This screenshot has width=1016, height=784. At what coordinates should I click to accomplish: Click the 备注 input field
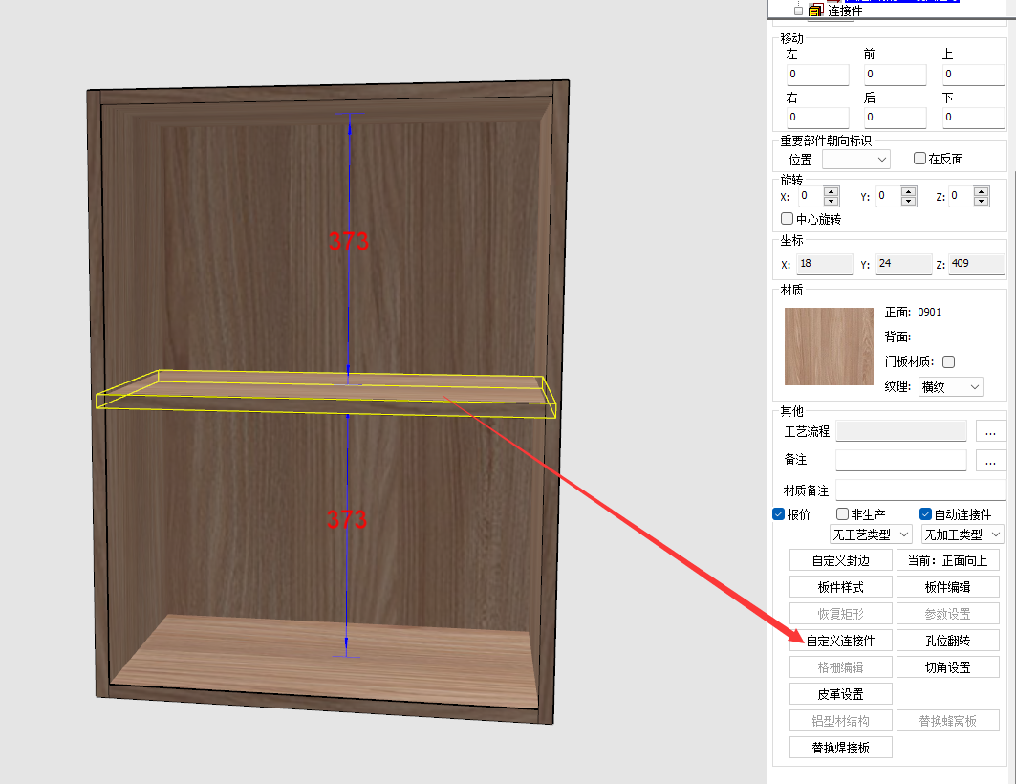coord(900,460)
